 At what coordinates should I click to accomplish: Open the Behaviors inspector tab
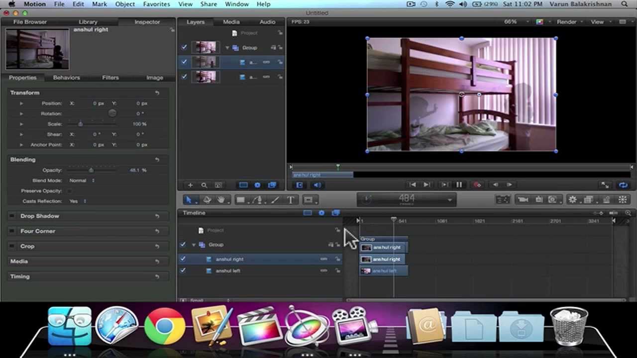66,78
